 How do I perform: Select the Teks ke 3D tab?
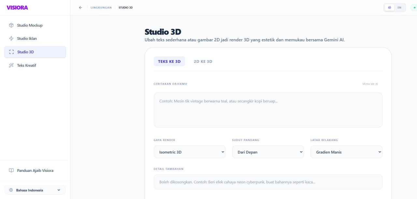(169, 61)
